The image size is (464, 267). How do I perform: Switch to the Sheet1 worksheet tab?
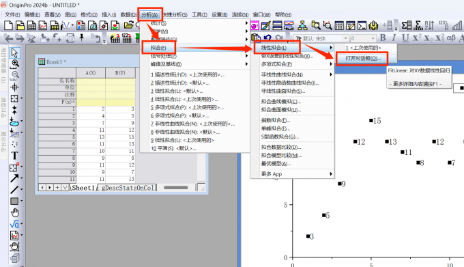(83, 188)
